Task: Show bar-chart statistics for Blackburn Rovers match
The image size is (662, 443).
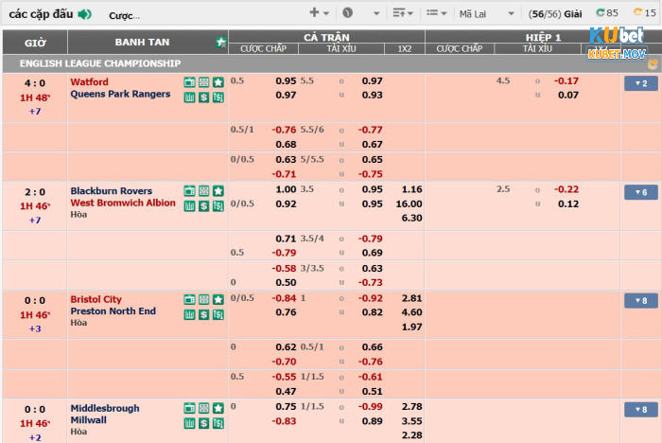Action: pyautogui.click(x=189, y=206)
